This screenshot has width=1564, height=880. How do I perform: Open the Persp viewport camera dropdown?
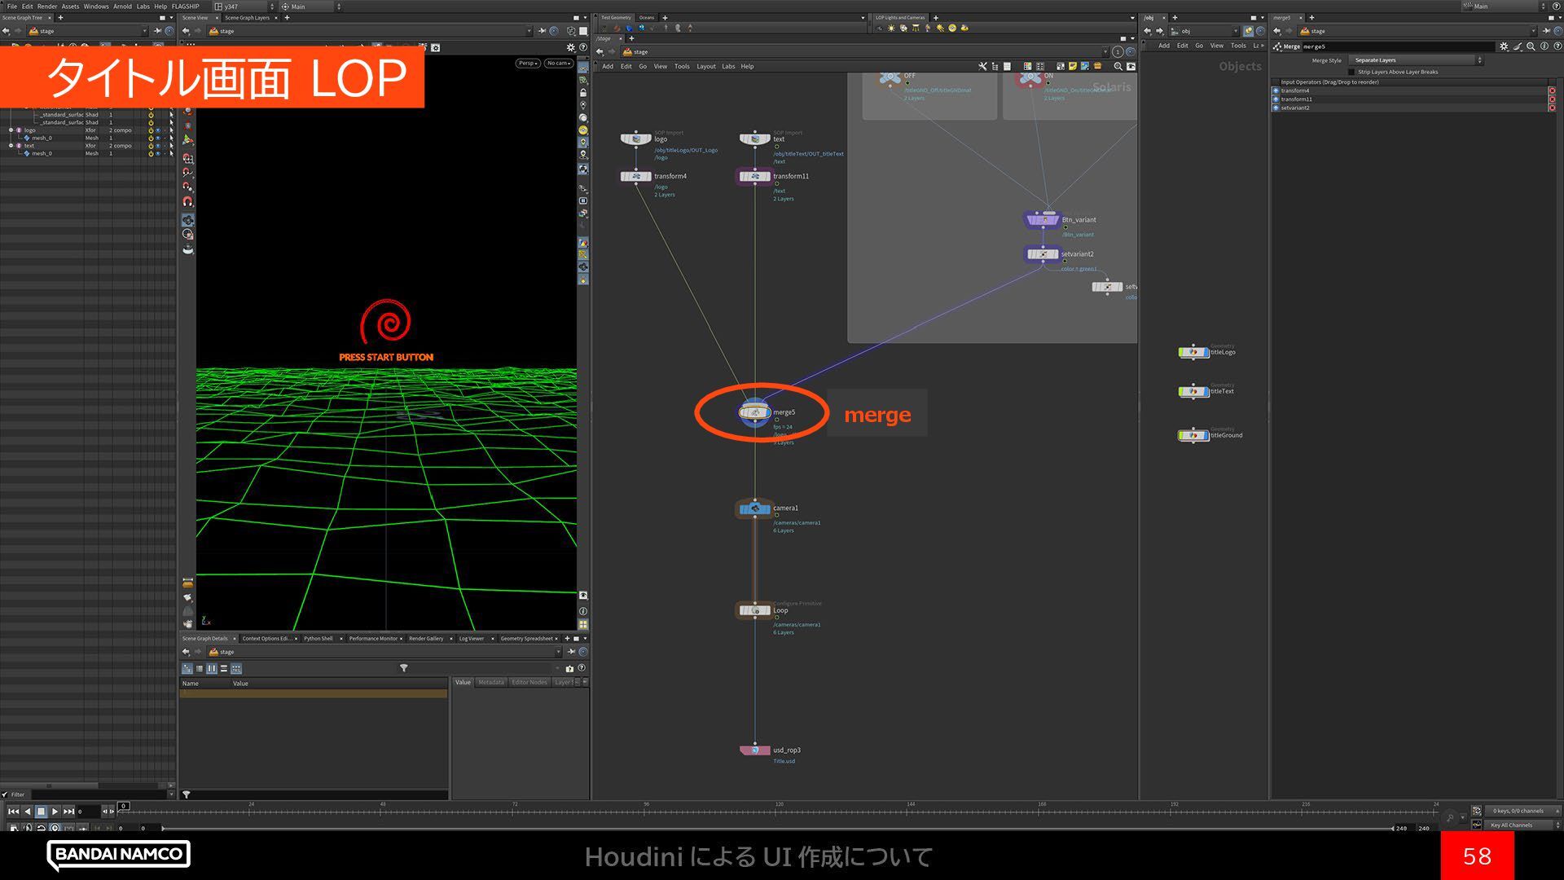pos(527,63)
